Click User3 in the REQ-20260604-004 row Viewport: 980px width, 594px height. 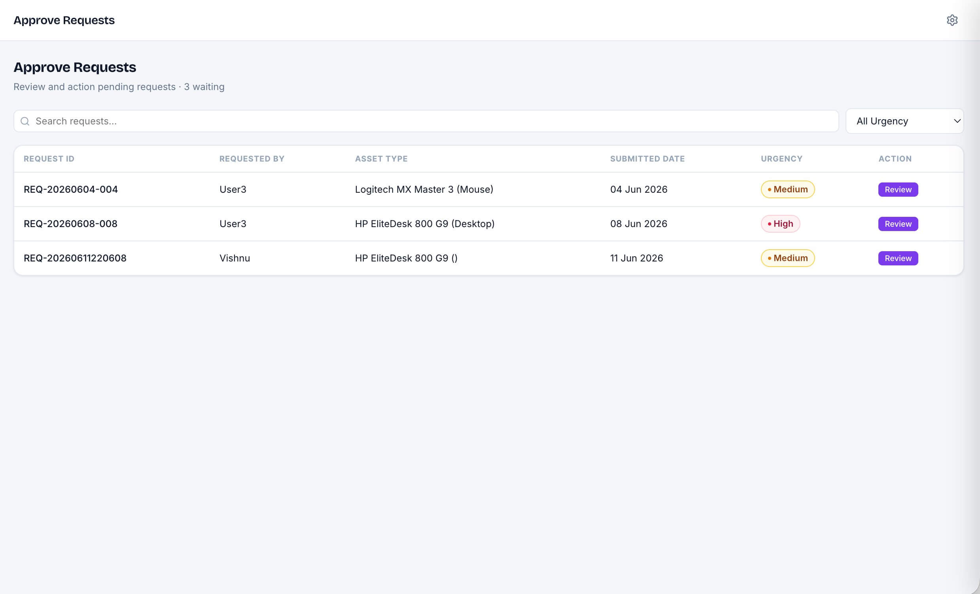tap(233, 190)
